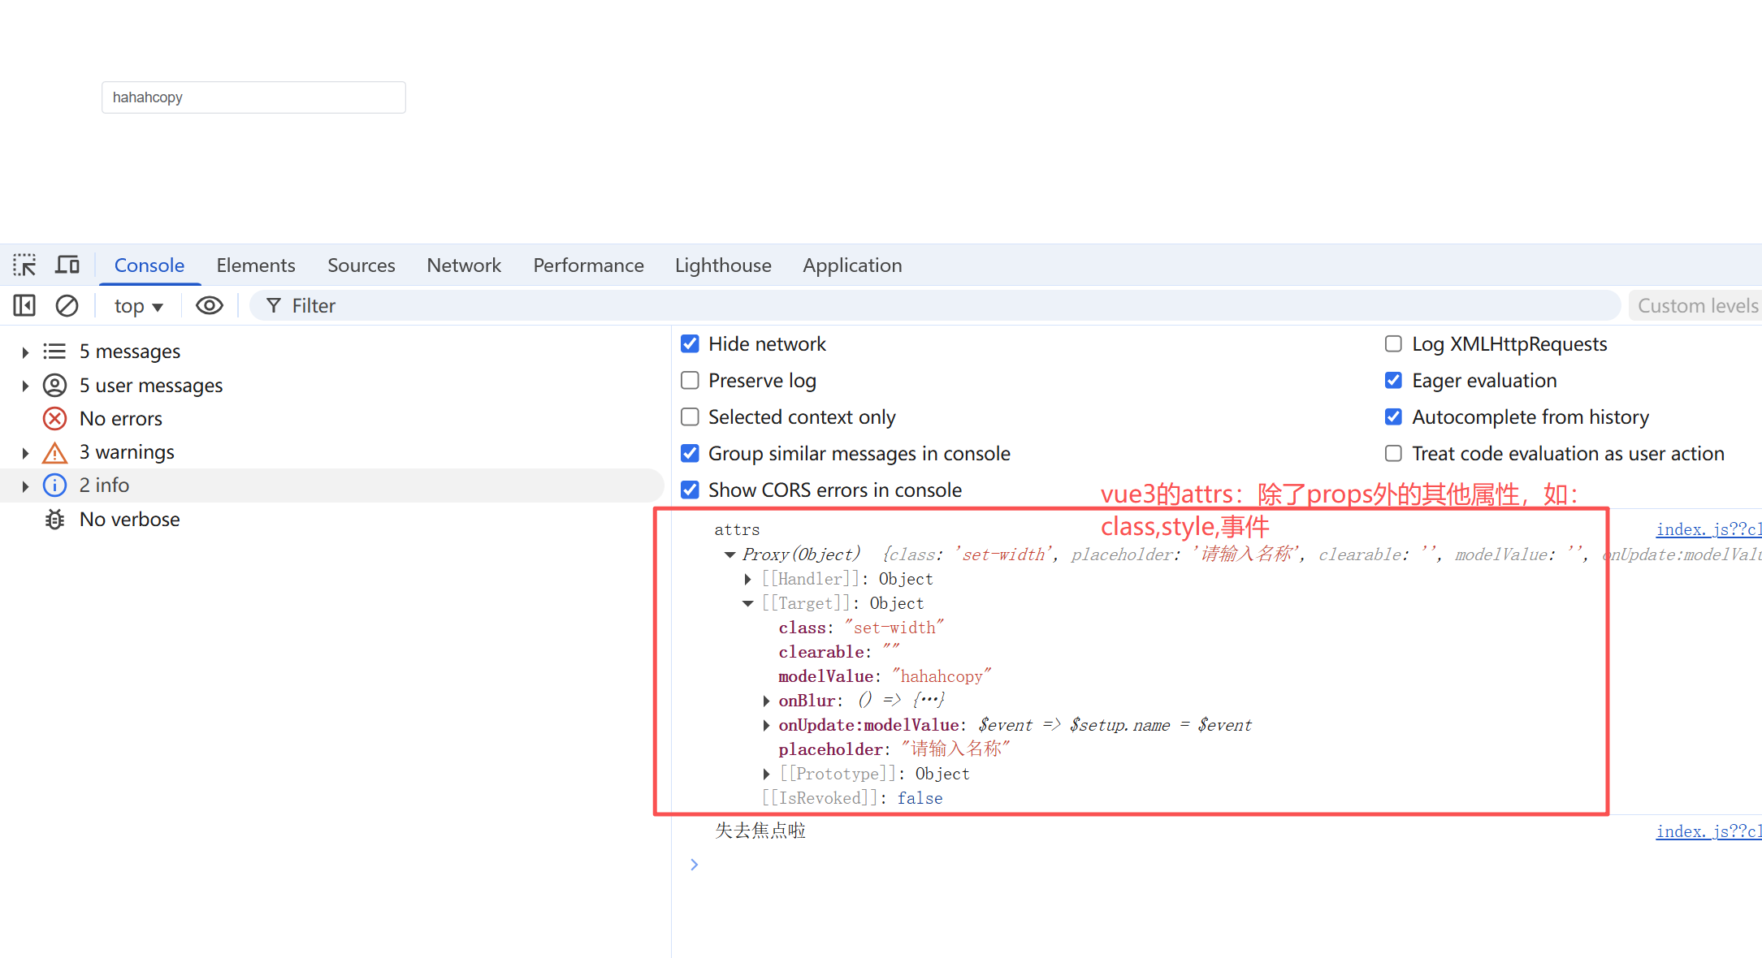Image resolution: width=1762 pixels, height=958 pixels.
Task: Activate the inspect element picker icon
Action: [24, 265]
